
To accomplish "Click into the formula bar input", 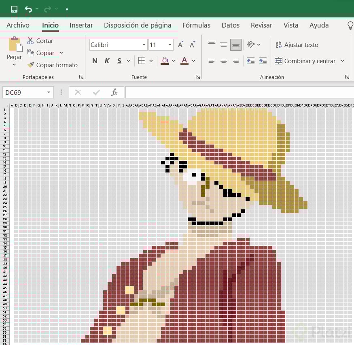I will [x=240, y=92].
